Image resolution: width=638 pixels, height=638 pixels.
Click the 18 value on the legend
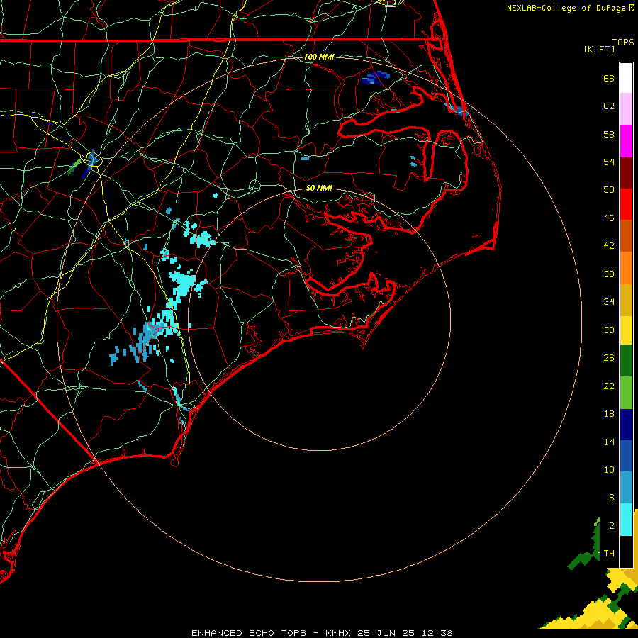609,414
